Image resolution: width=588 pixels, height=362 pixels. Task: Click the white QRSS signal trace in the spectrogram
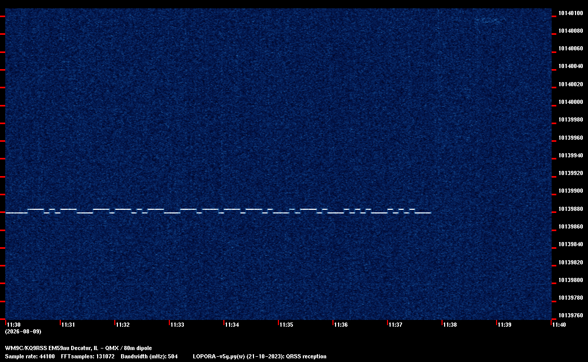pyautogui.click(x=218, y=211)
